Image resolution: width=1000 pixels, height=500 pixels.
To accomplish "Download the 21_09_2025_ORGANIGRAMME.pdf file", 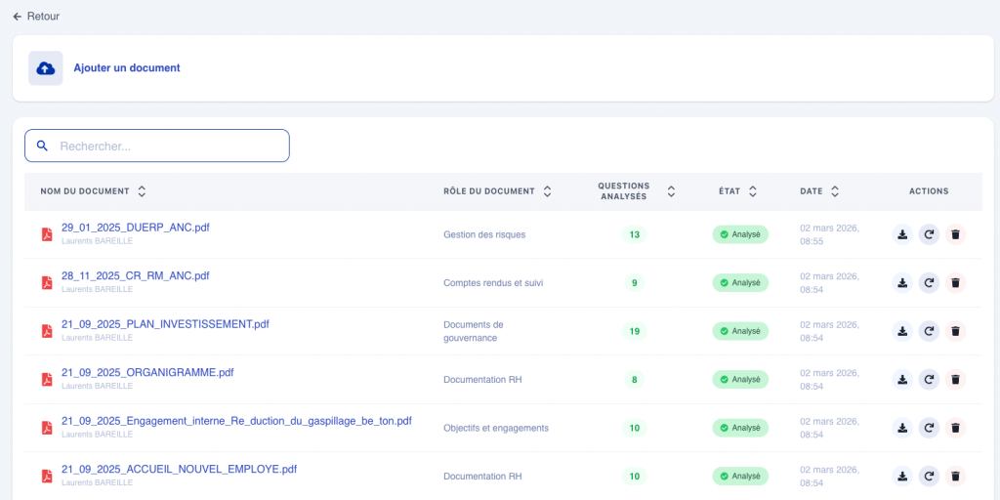I will (x=902, y=379).
